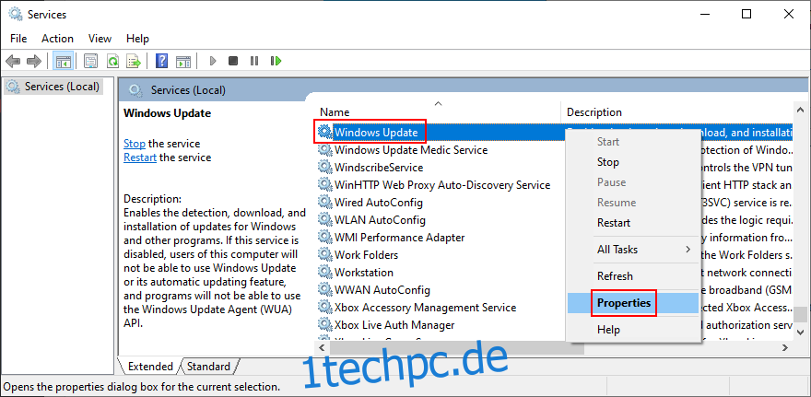Choose Restart in the context menu
The width and height of the screenshot is (811, 397).
click(634, 223)
